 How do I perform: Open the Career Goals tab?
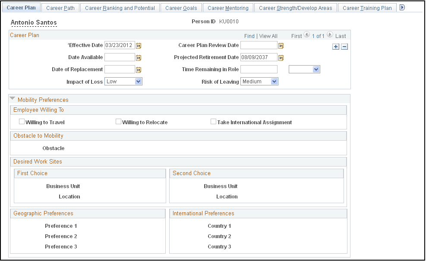(x=181, y=7)
